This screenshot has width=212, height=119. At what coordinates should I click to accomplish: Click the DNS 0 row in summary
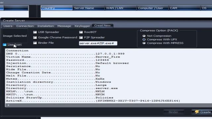click(x=65, y=54)
